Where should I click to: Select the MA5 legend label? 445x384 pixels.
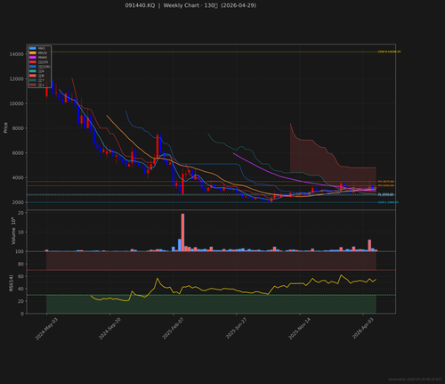click(x=42, y=48)
